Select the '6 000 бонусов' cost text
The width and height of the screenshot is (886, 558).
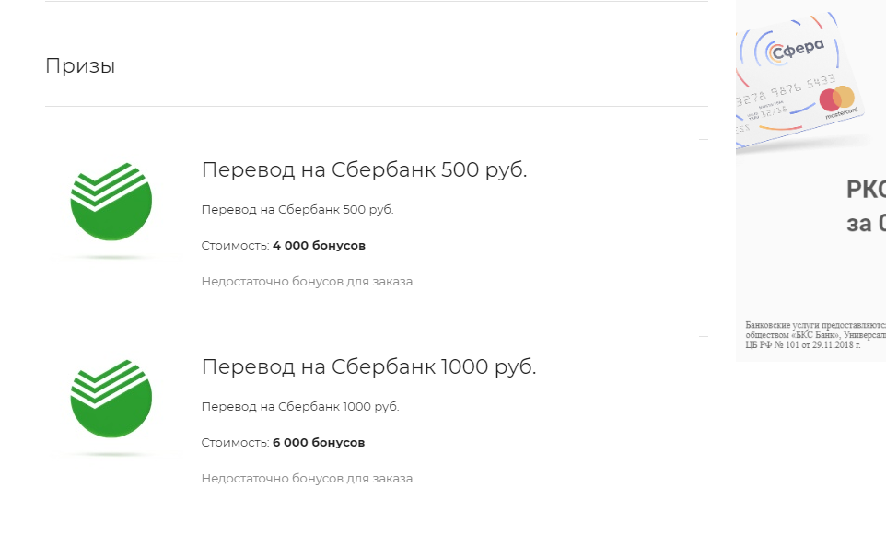pos(319,443)
